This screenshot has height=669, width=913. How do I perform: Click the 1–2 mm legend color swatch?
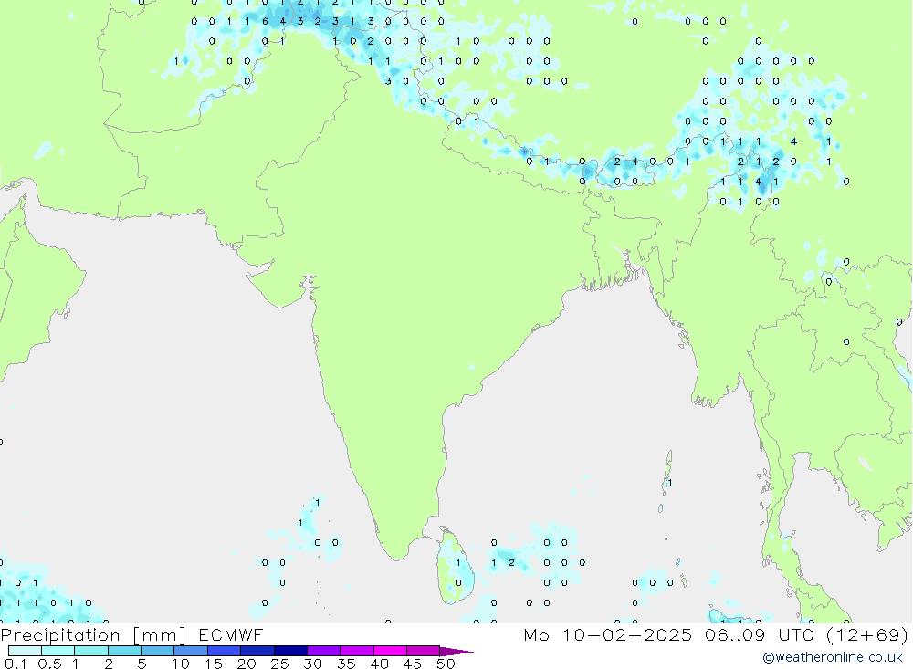90,651
